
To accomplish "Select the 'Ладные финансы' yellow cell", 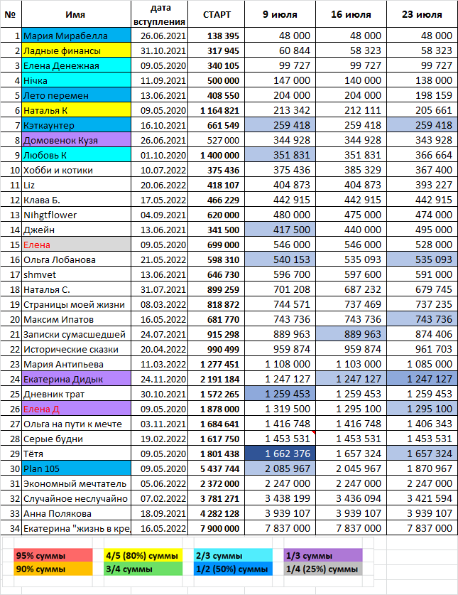I will click(x=76, y=50).
